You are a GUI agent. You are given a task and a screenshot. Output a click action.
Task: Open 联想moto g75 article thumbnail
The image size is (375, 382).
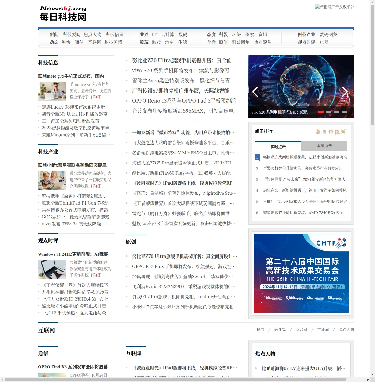point(52,91)
